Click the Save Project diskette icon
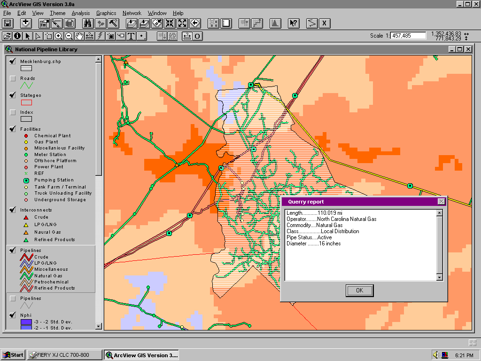 [x=8, y=24]
